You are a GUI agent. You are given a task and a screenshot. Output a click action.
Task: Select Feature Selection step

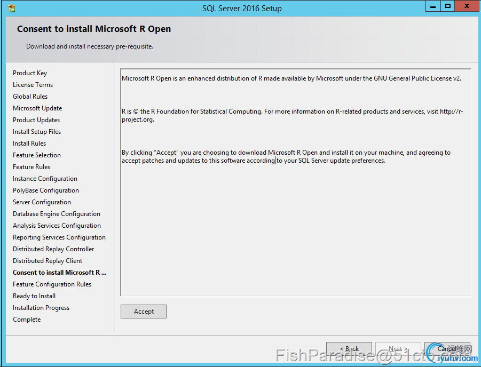click(x=37, y=155)
